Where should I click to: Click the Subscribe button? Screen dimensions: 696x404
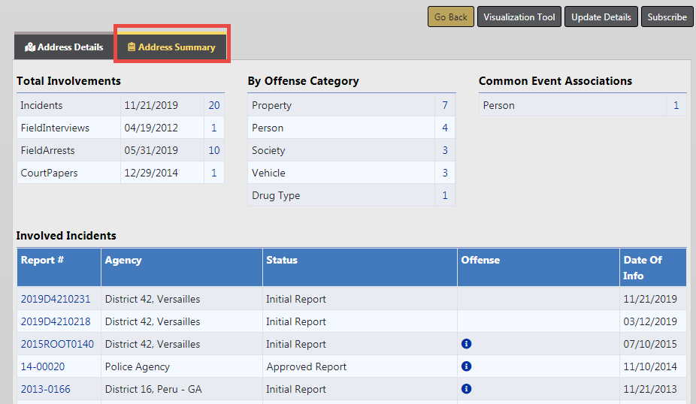tap(667, 17)
